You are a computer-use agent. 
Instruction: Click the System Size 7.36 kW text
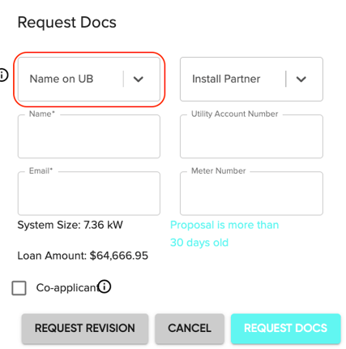pos(70,225)
